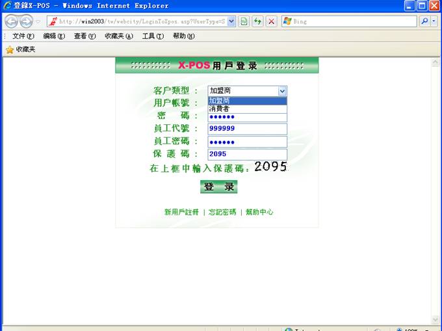Open the 新用戶註冊 link
Image resolution: width=442 pixels, height=331 pixels.
181,212
